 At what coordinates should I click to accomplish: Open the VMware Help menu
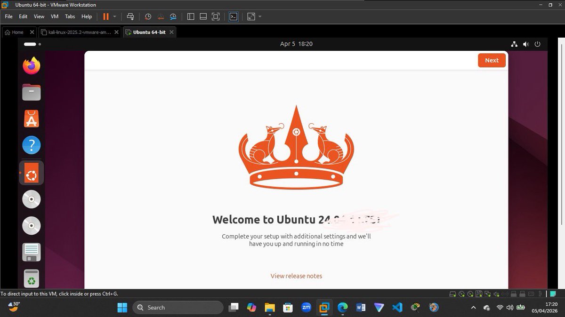click(87, 16)
